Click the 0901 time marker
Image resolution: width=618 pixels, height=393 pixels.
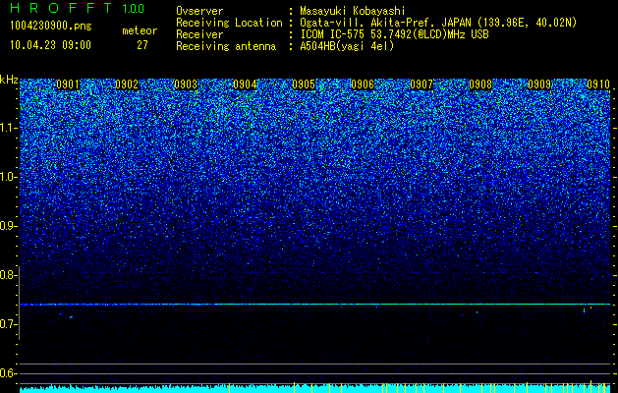tap(68, 84)
